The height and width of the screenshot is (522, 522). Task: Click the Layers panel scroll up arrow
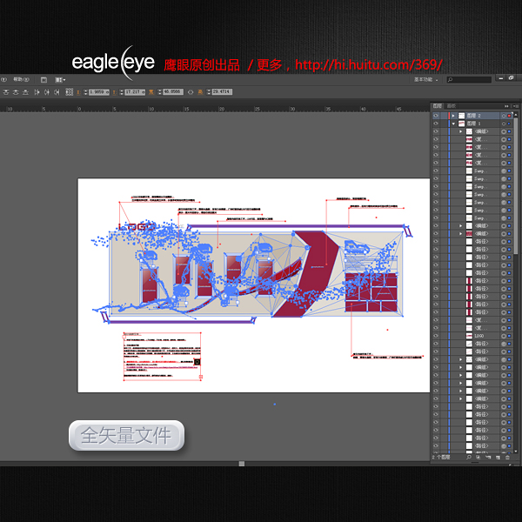click(516, 115)
